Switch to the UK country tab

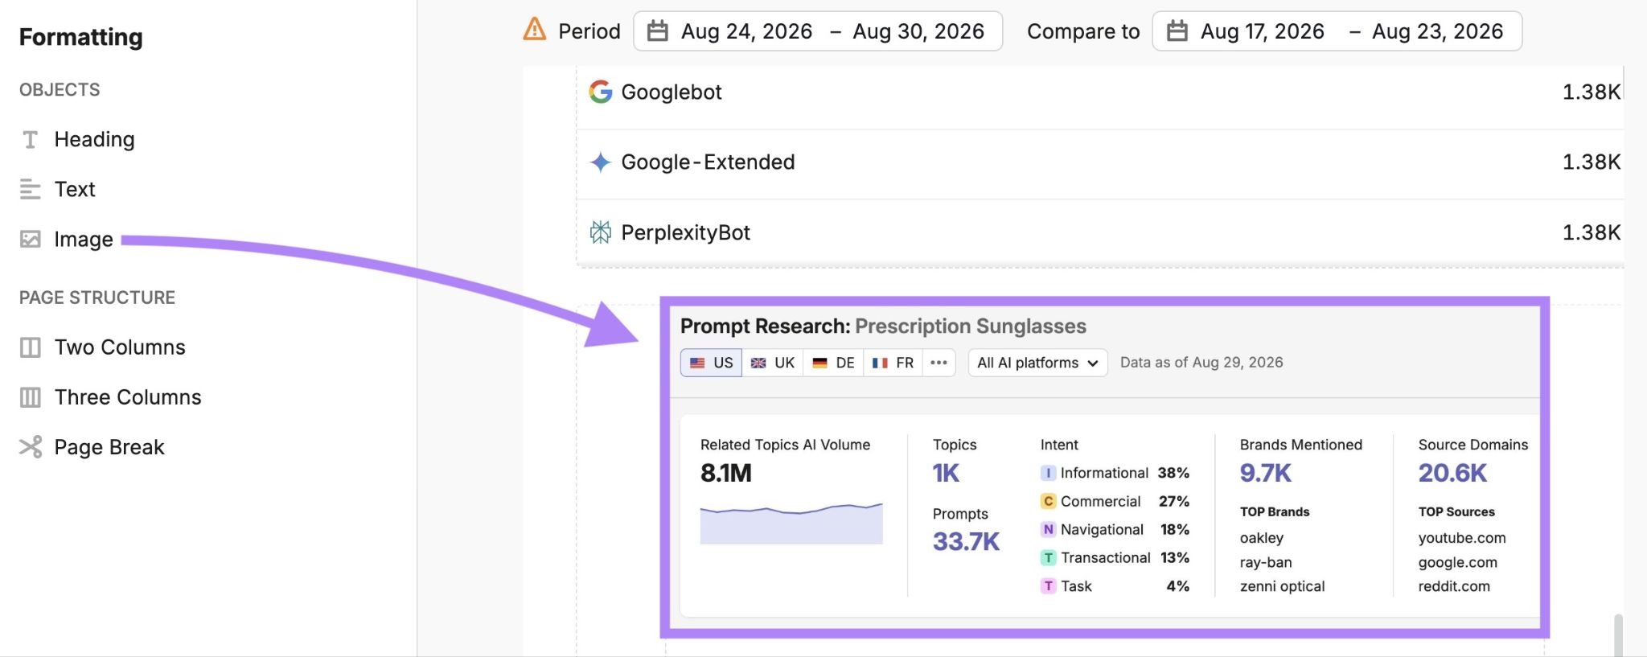772,363
